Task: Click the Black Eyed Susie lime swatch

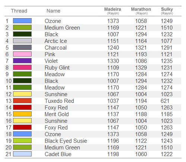Action: tap(22, 141)
